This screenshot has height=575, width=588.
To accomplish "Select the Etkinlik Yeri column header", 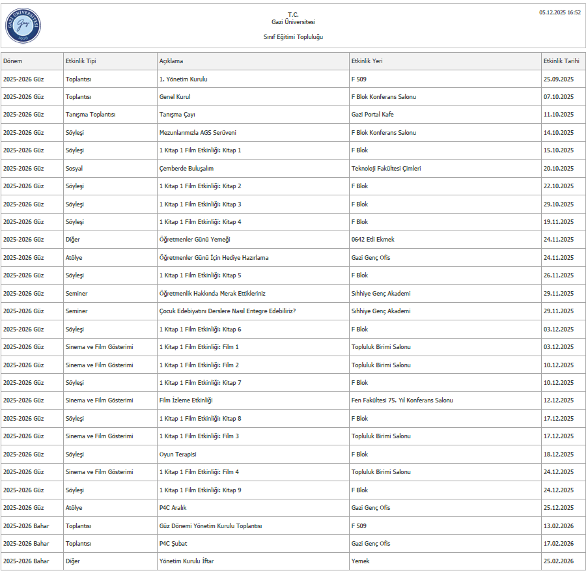I will 367,61.
